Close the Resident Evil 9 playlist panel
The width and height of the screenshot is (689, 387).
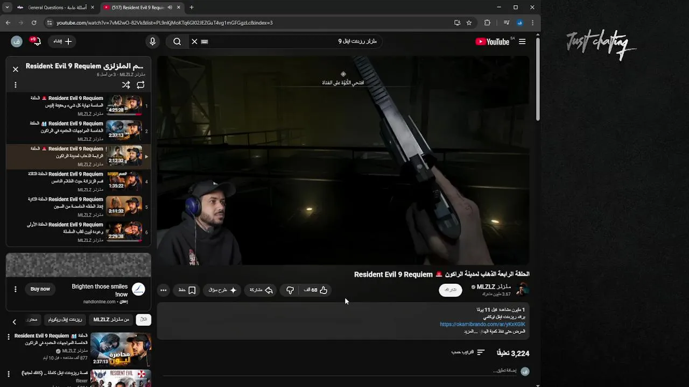tap(15, 69)
